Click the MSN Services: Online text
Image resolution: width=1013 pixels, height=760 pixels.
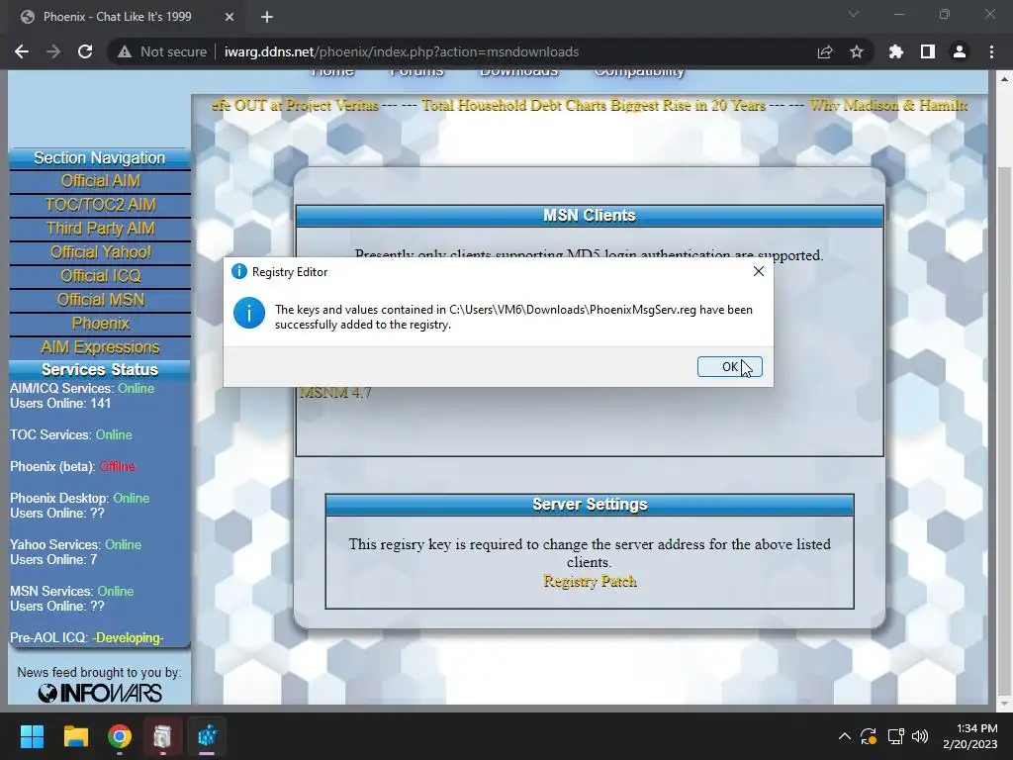pyautogui.click(x=71, y=592)
